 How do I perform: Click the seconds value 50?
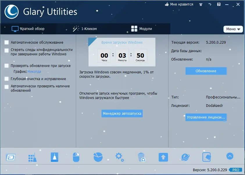(x=140, y=55)
